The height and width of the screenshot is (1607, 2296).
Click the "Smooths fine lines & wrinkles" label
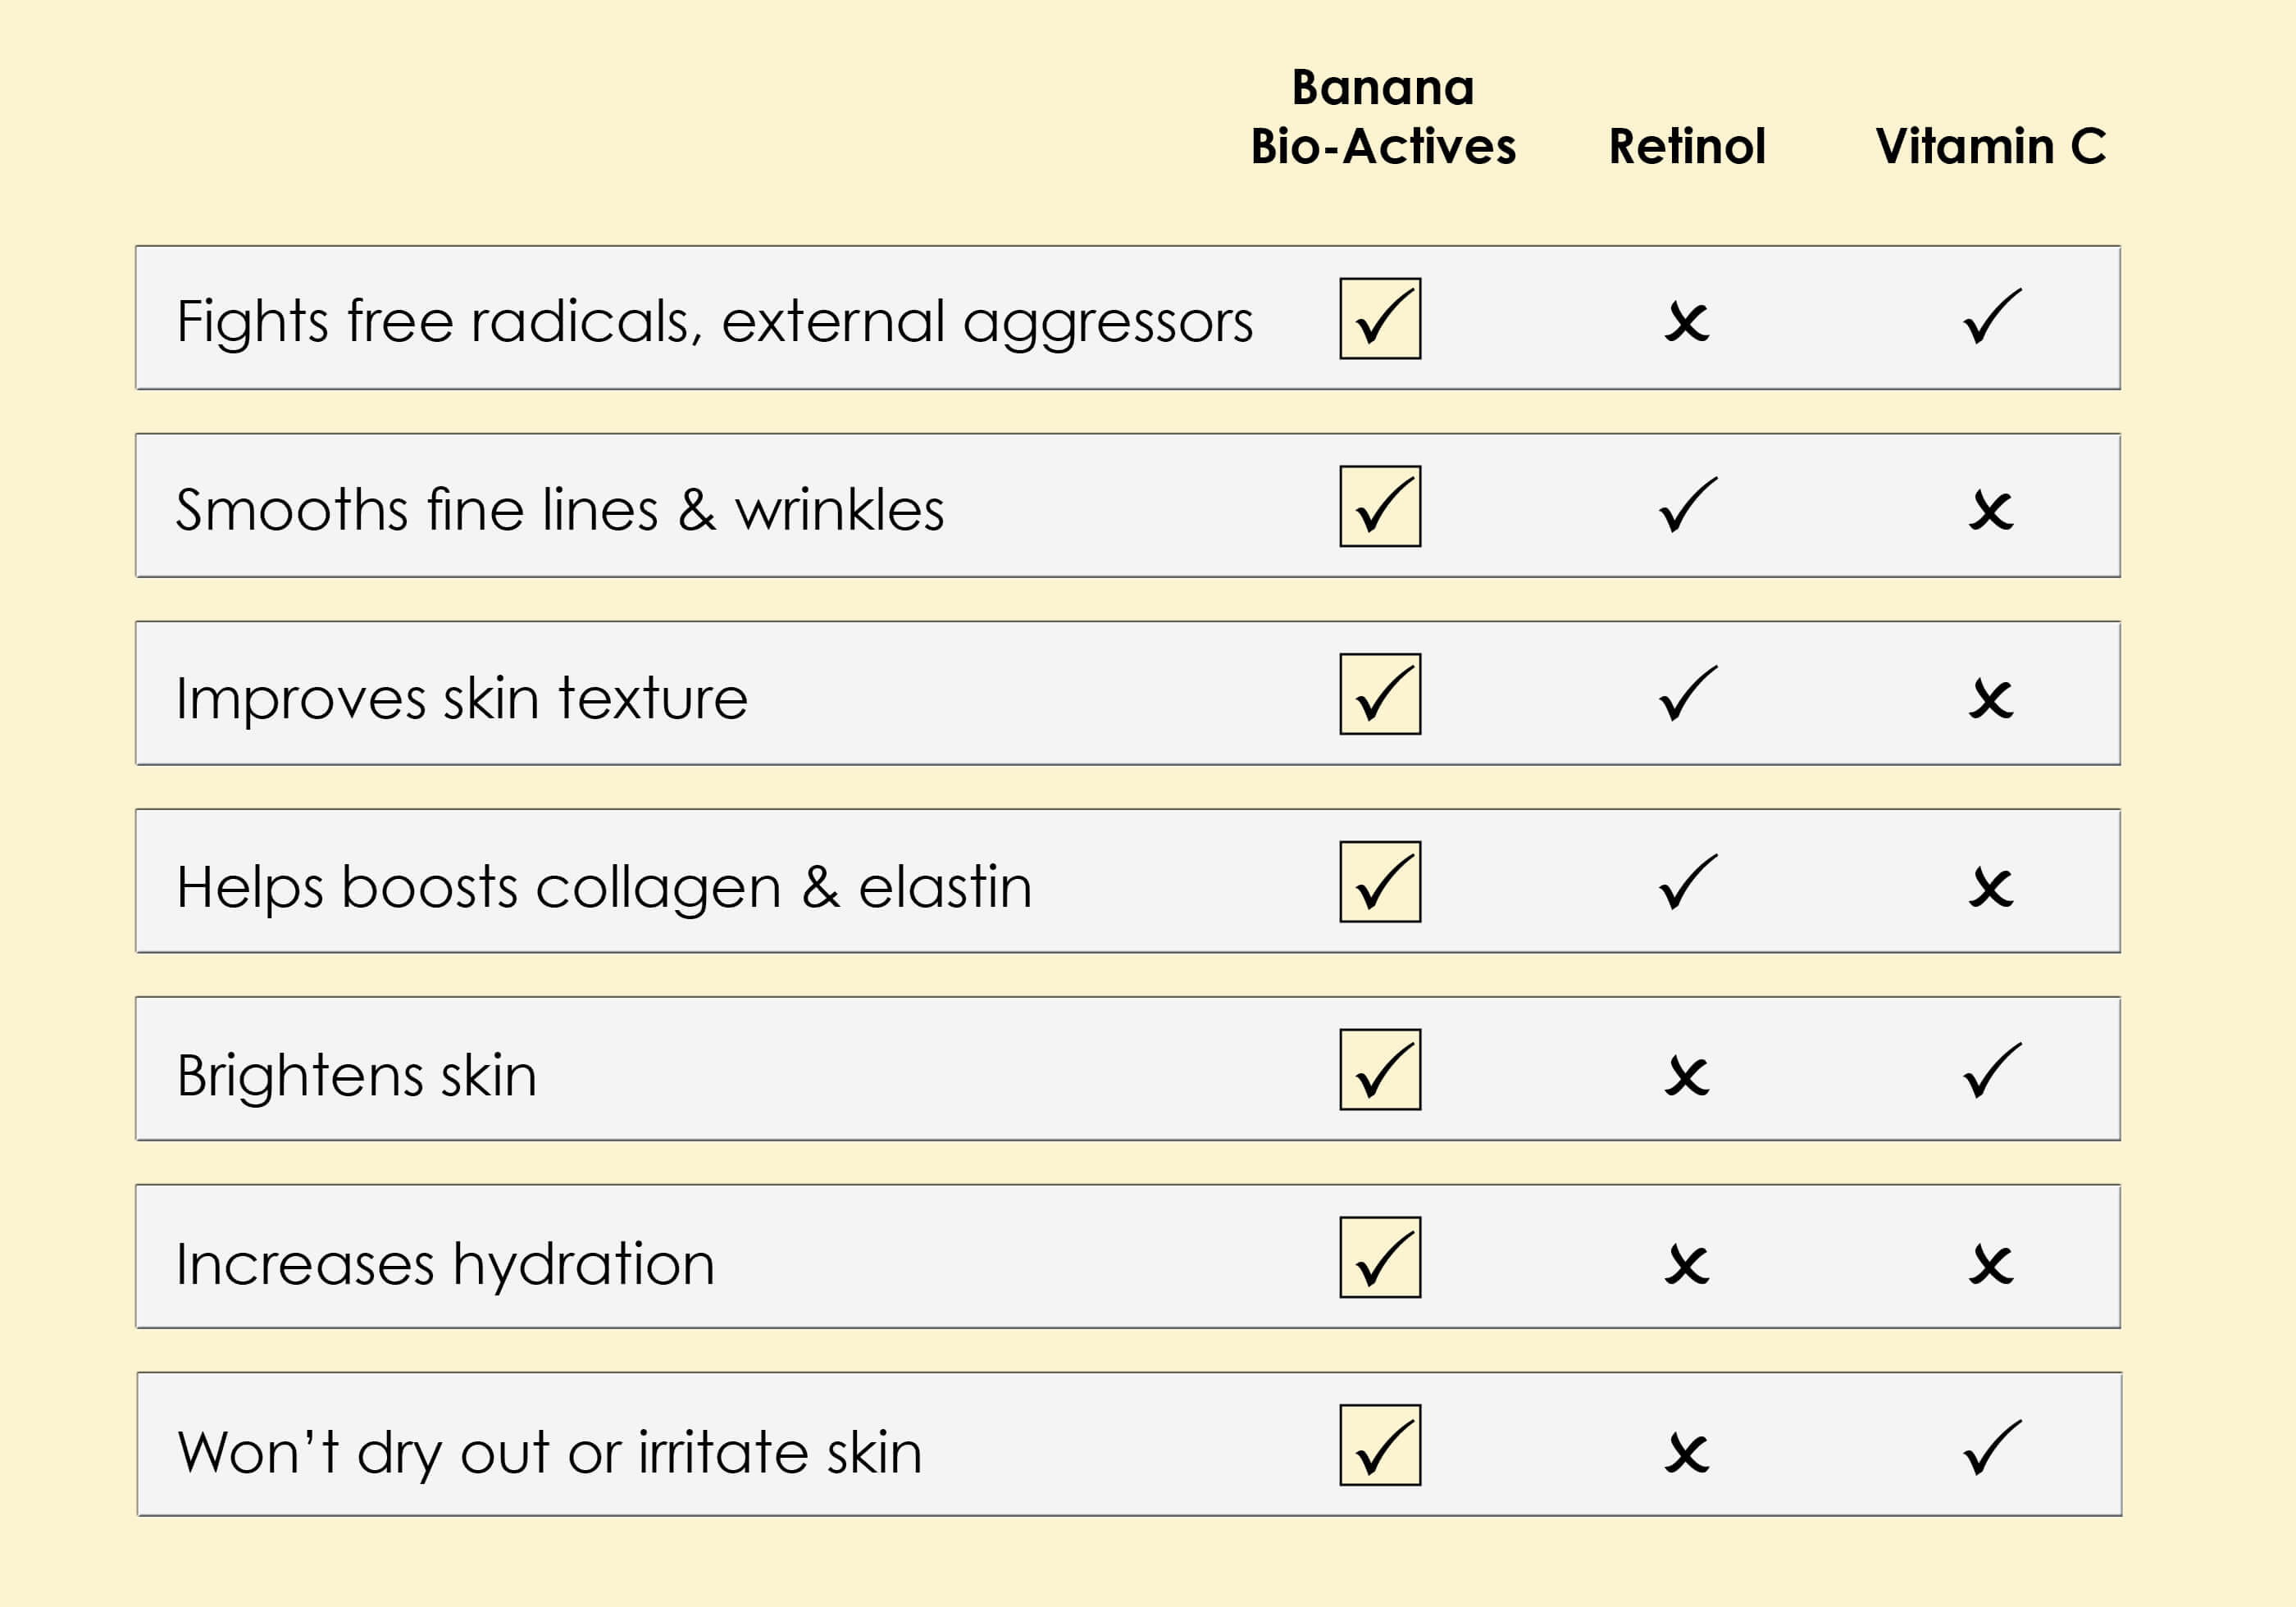point(559,509)
